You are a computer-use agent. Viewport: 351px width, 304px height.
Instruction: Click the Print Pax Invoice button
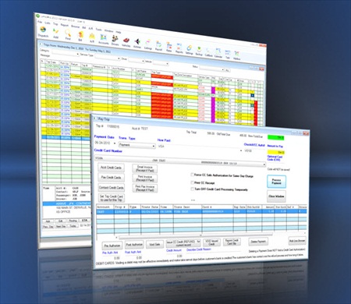pos(145,188)
